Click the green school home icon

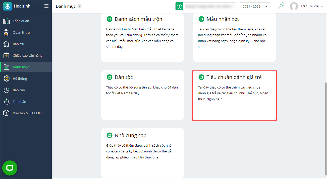click(179, 6)
